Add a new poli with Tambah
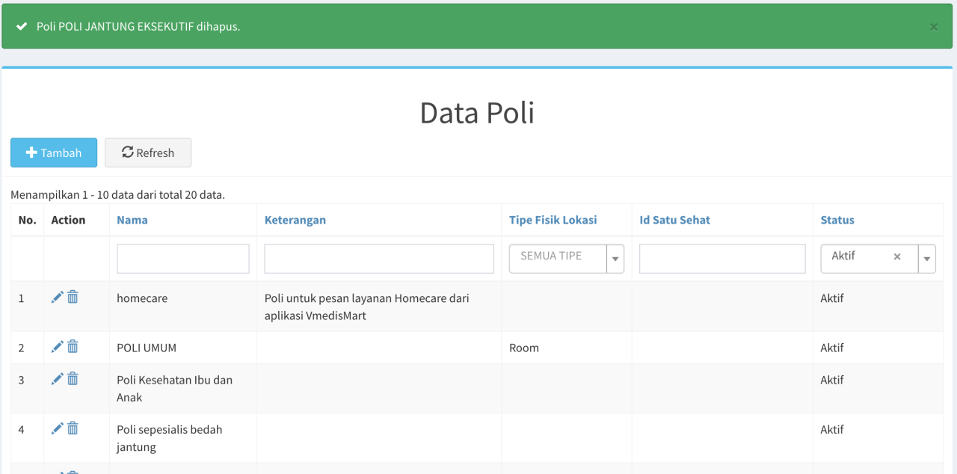Image resolution: width=957 pixels, height=474 pixels. coord(54,153)
